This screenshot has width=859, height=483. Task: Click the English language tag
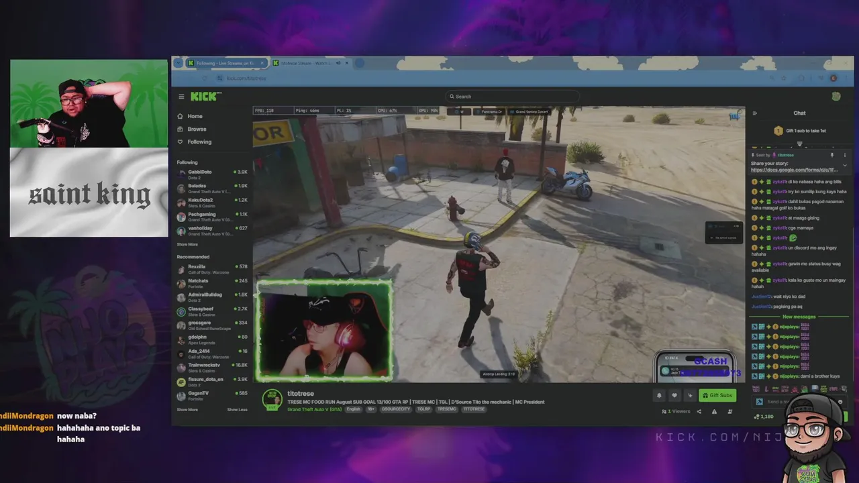354,409
